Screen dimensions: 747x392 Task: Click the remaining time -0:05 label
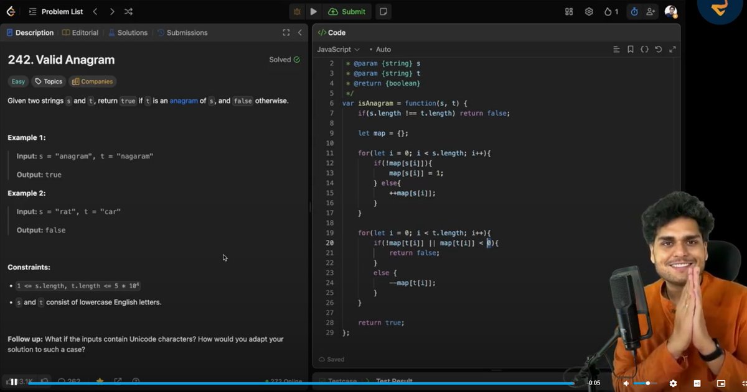coord(594,383)
